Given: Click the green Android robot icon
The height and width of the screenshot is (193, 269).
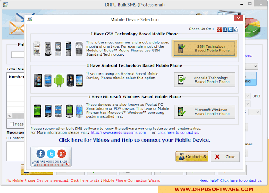Looking at the screenshot, I should click(59, 80).
